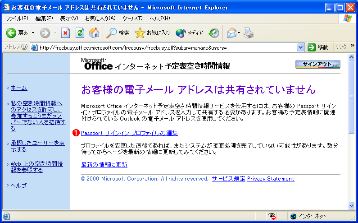Click the vertical scrollbar thumb
The width and height of the screenshot is (358, 223).
351,97
